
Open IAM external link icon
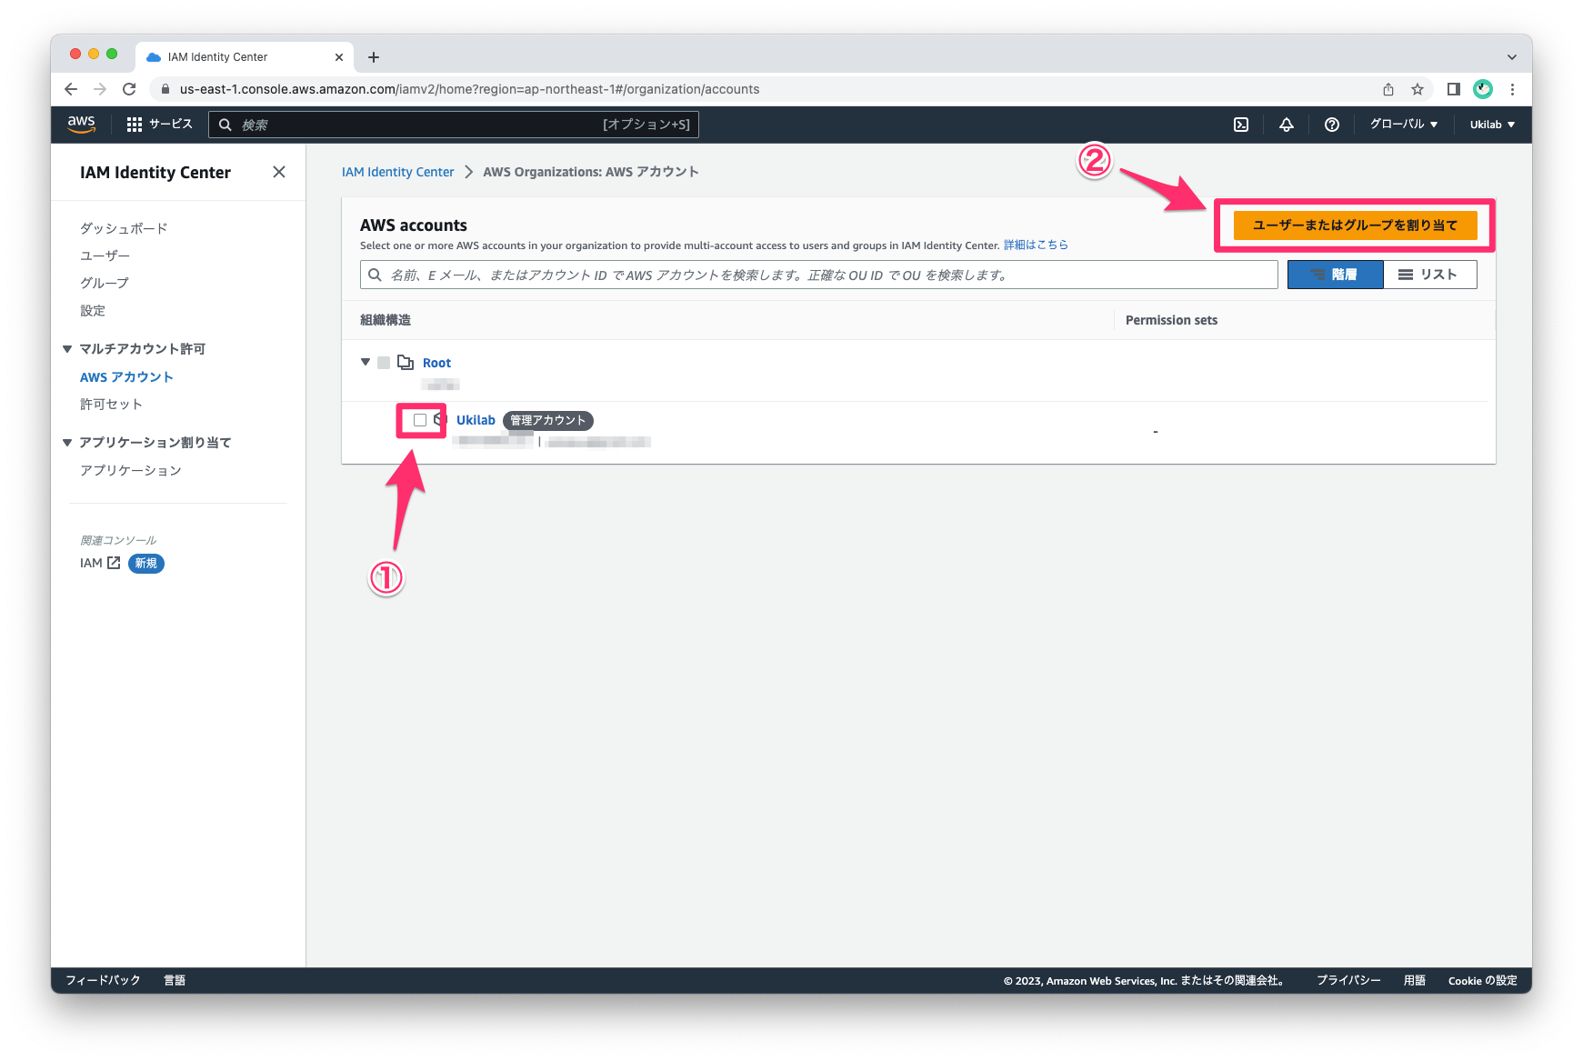(x=114, y=563)
